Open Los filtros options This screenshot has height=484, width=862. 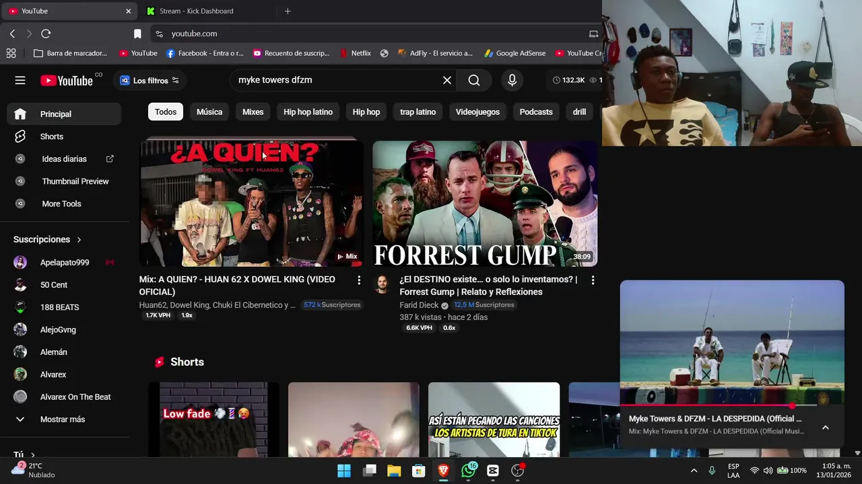[150, 80]
